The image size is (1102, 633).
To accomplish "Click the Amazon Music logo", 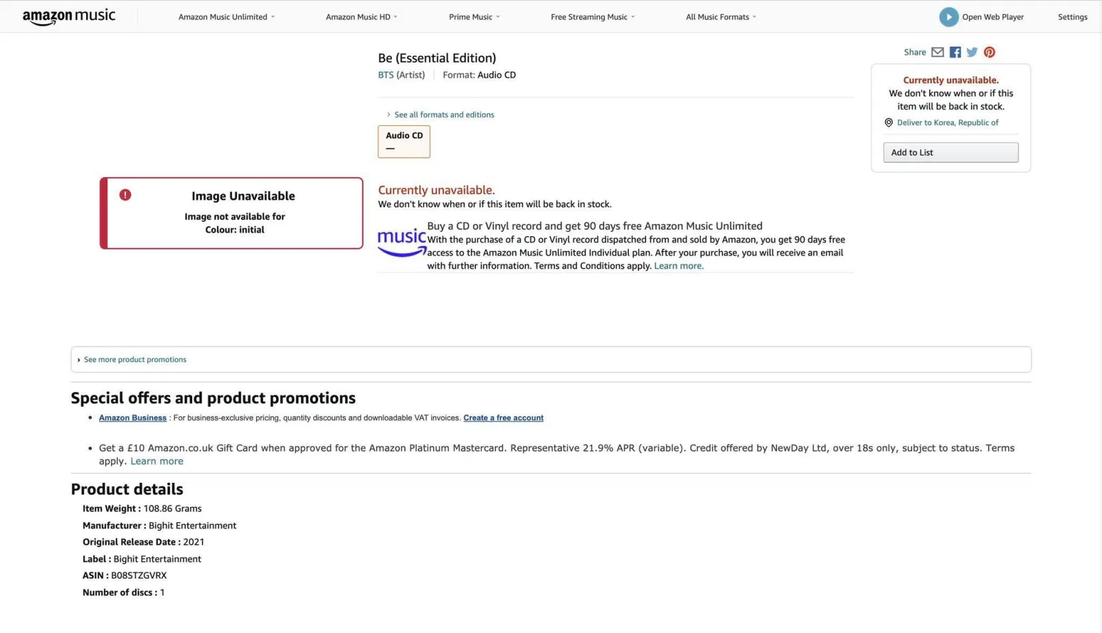I will [x=68, y=16].
